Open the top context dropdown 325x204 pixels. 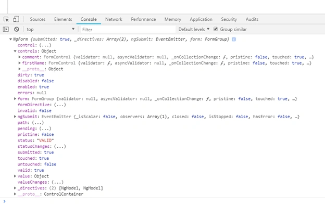tap(51, 30)
